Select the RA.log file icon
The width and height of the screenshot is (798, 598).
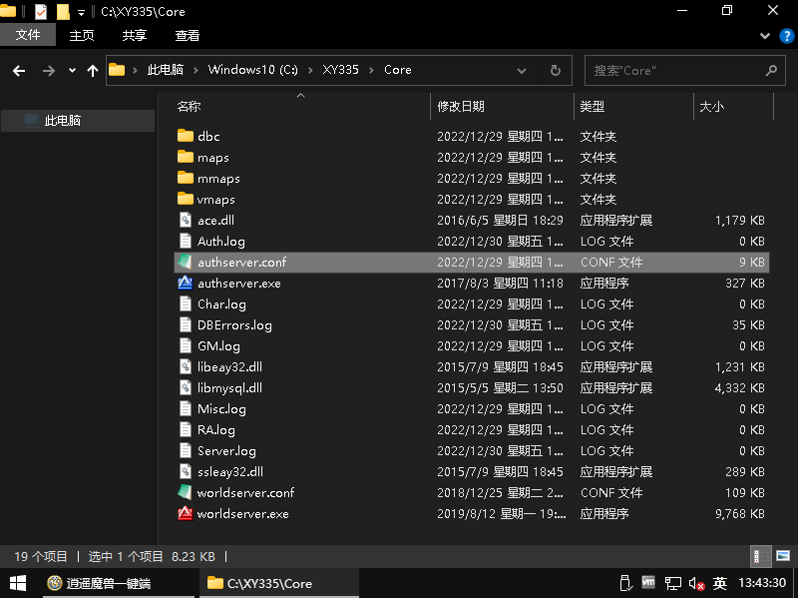coord(186,429)
